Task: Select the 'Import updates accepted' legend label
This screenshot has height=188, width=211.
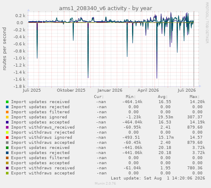Action: [x=40, y=122]
